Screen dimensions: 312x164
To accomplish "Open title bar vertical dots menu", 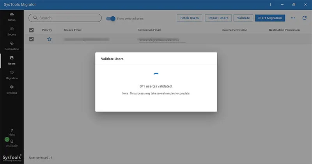I will point(270,5).
